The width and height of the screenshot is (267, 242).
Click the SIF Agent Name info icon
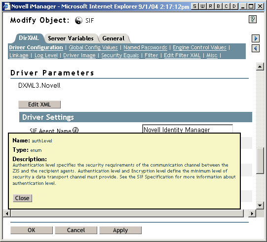coord(76,130)
